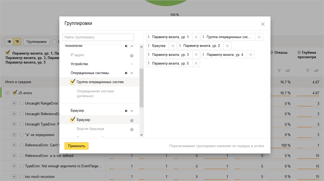Viewport: 324px width, 181px height.
Task: Expand the ReferenceError: a is not defined row
Action: coord(14,156)
